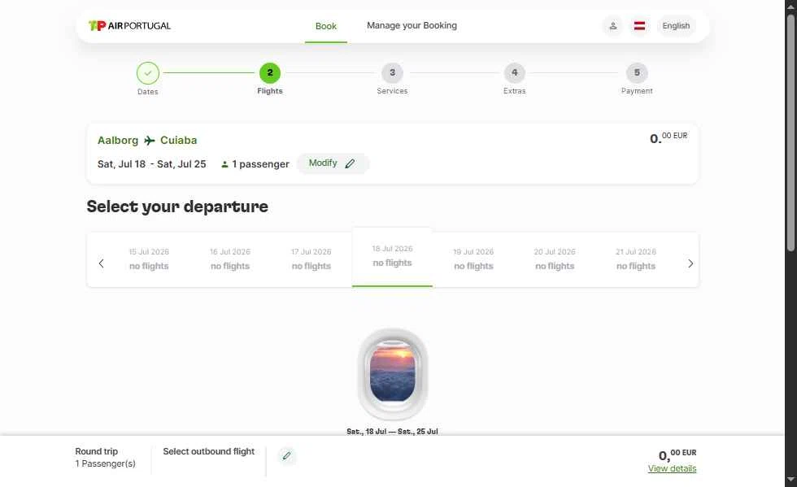This screenshot has width=797, height=487.
Task: Select the 18 Jul 2026 date tab
Action: click(392, 257)
